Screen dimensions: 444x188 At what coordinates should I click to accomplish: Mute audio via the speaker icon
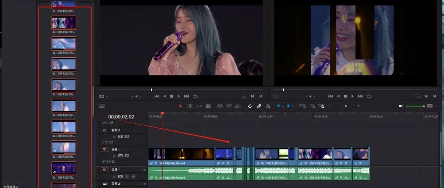pyautogui.click(x=401, y=106)
